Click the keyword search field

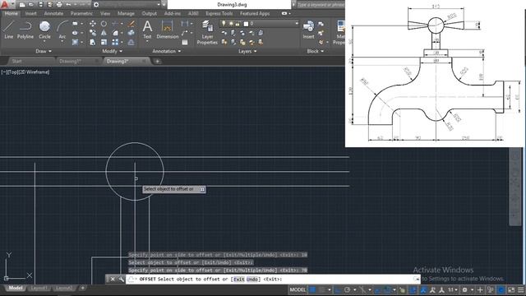point(321,5)
